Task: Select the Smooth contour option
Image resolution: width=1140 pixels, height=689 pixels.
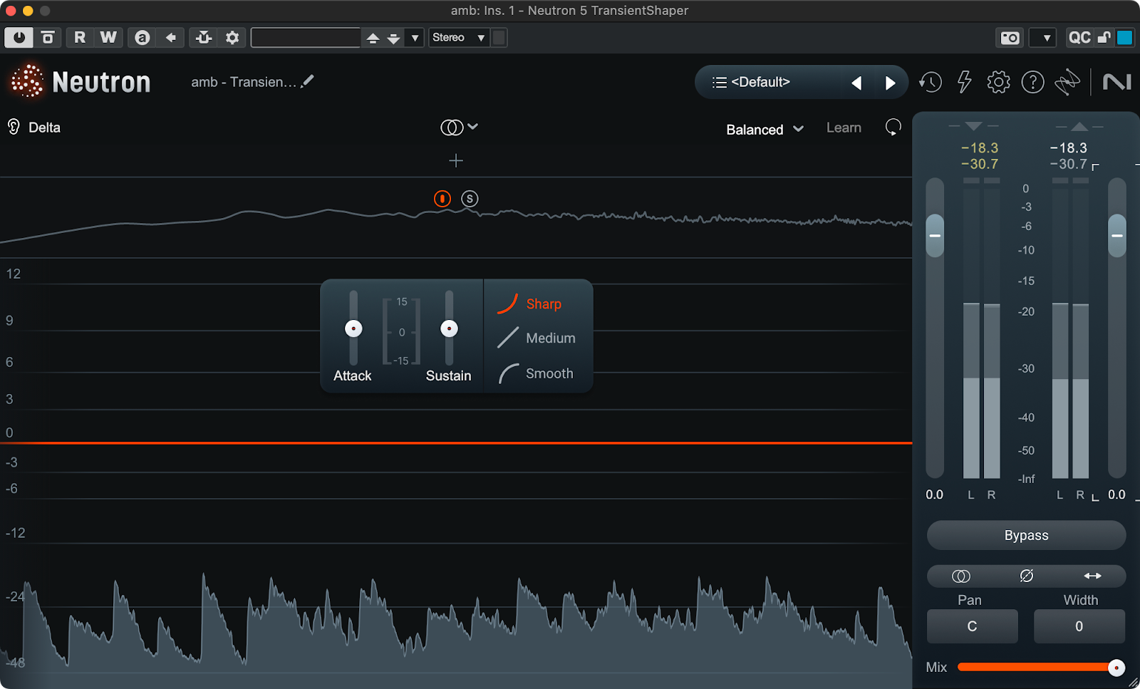Action: 549,373
